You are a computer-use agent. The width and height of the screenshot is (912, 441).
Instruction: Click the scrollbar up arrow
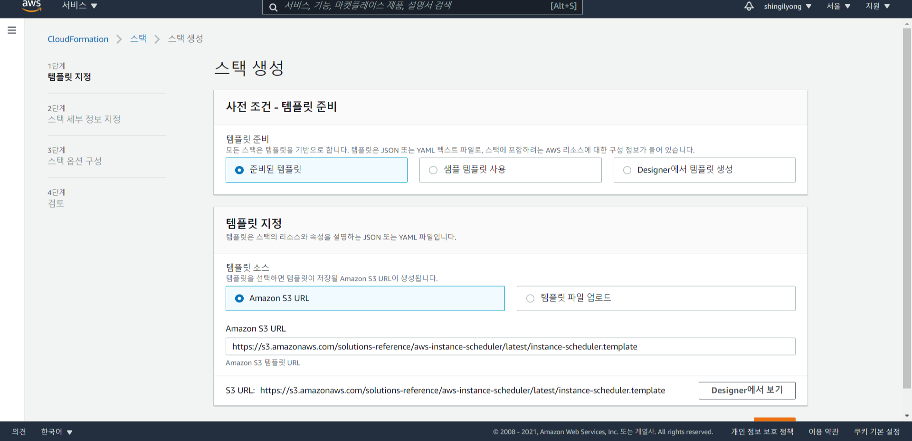click(907, 23)
